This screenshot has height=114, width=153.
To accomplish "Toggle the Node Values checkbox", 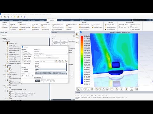I will click(x=23, y=53).
